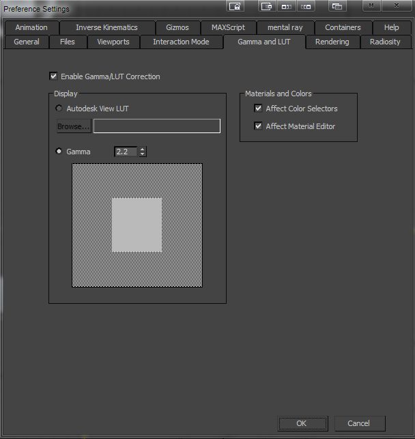Uncheck Affect Color Selectors
415x439 pixels.
(x=258, y=109)
